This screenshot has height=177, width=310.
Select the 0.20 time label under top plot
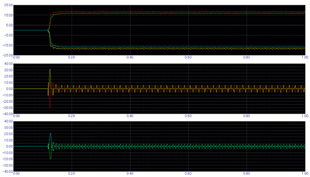pos(71,57)
